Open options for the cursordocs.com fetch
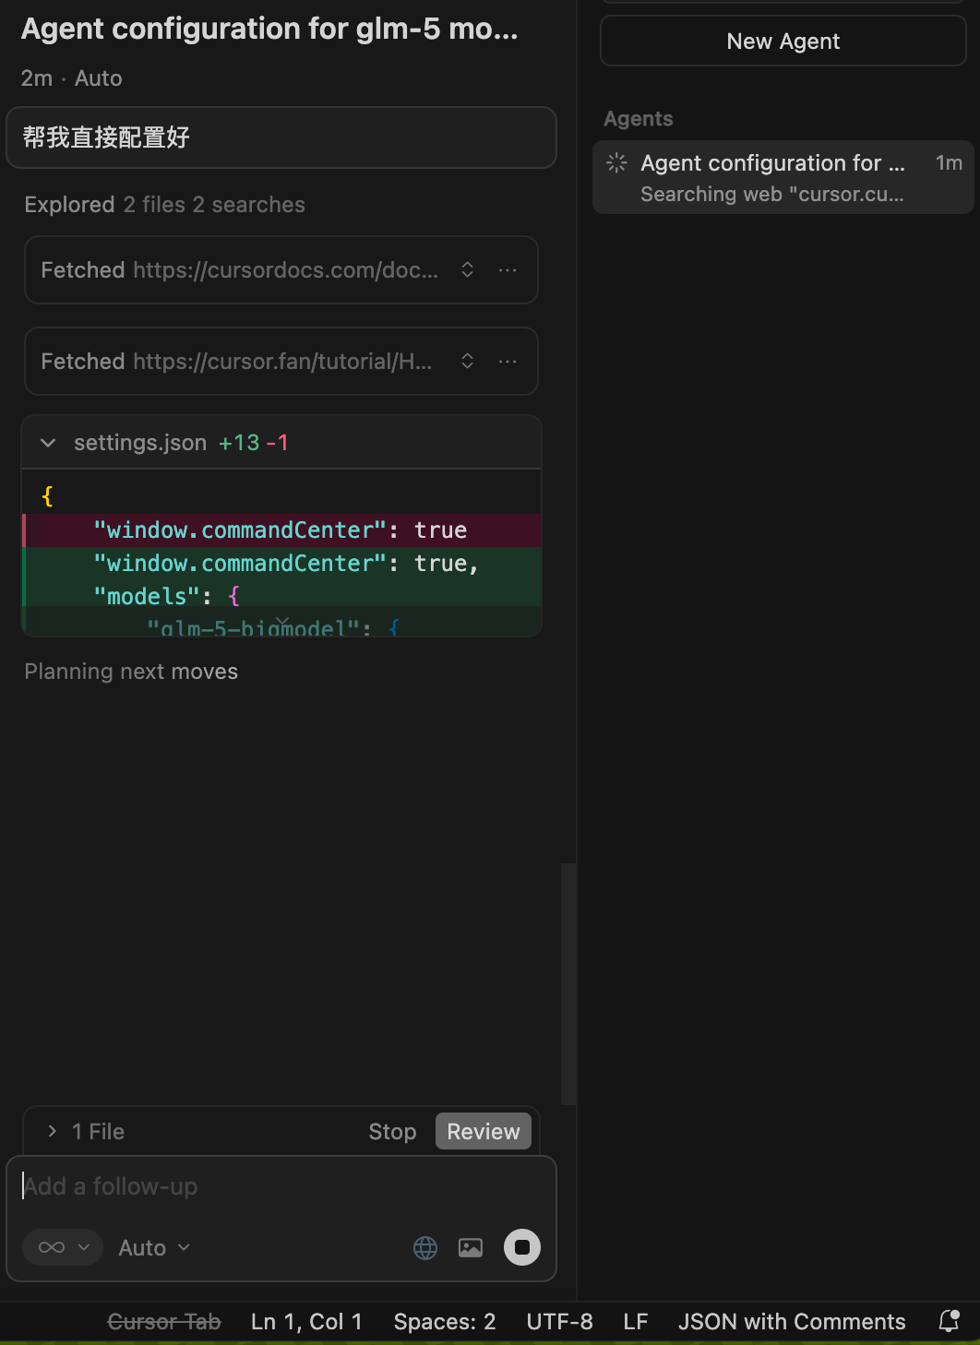This screenshot has height=1345, width=980. [x=508, y=269]
